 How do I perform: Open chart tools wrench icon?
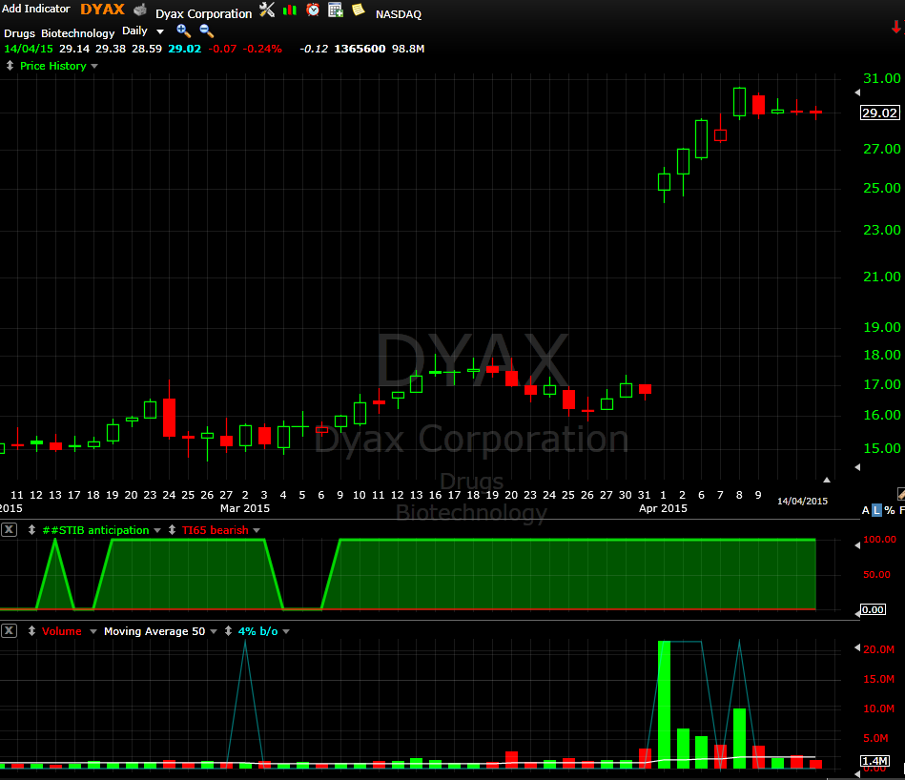(x=267, y=10)
